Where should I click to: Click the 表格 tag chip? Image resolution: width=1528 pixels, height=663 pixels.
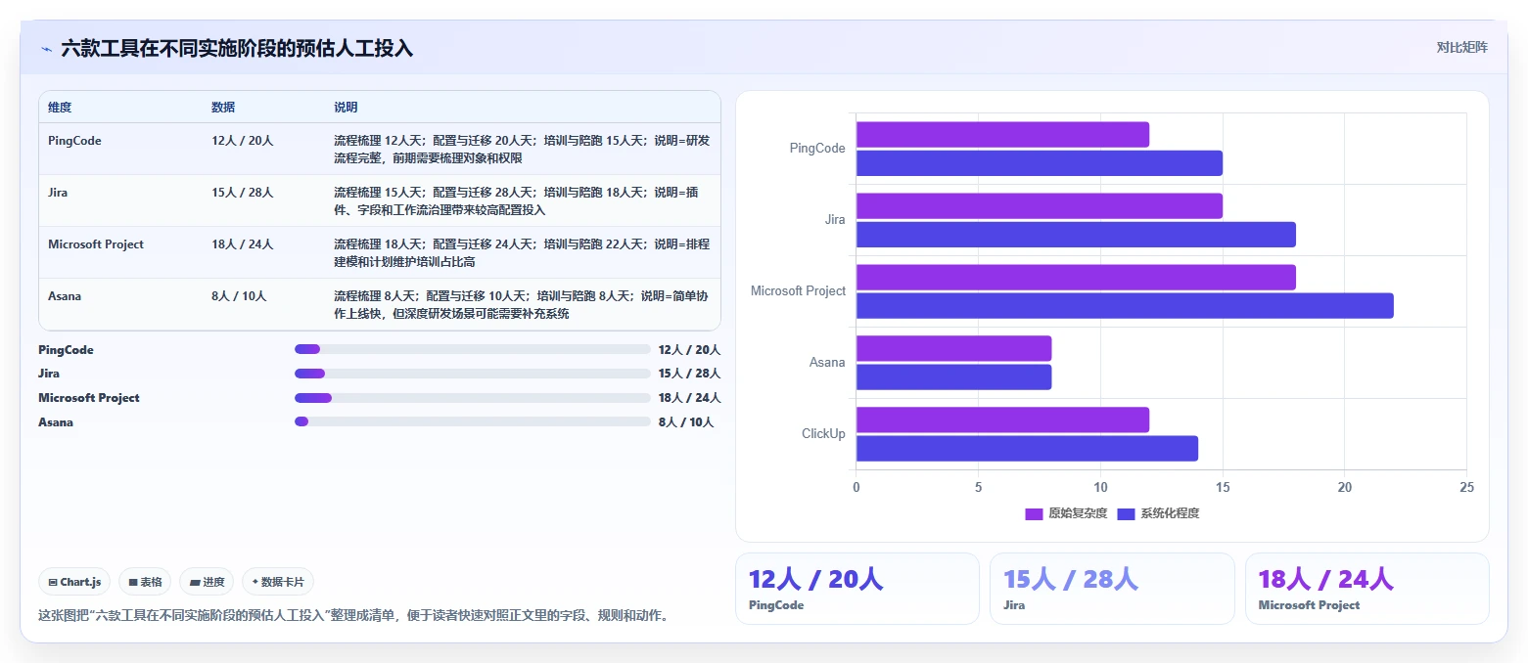click(x=145, y=582)
